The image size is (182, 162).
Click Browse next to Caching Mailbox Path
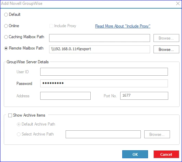click(x=166, y=38)
